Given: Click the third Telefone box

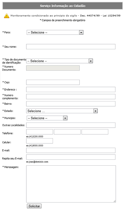Looking at the screenshot, I should pyautogui.click(x=95, y=132).
